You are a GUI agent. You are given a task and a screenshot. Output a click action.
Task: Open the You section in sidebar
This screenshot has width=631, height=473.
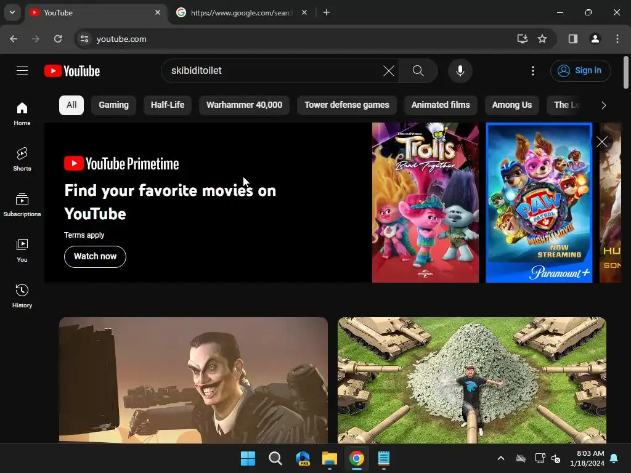(x=22, y=251)
